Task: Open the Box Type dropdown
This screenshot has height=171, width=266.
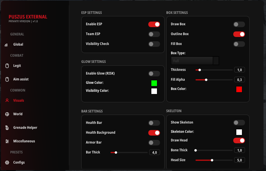Action: [195, 61]
